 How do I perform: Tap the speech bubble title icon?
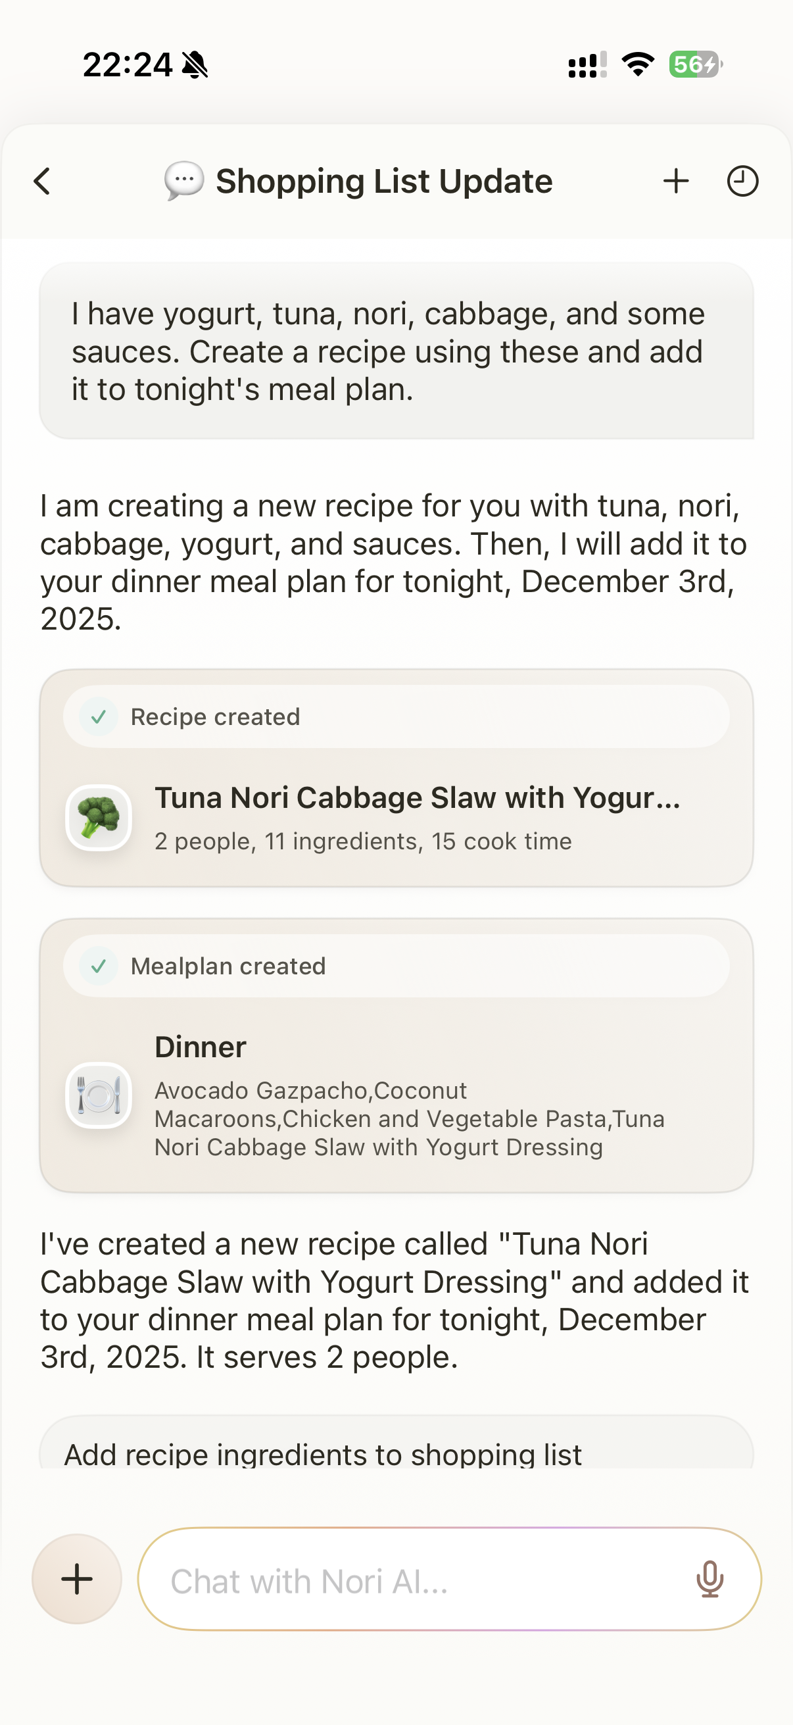pos(184,181)
